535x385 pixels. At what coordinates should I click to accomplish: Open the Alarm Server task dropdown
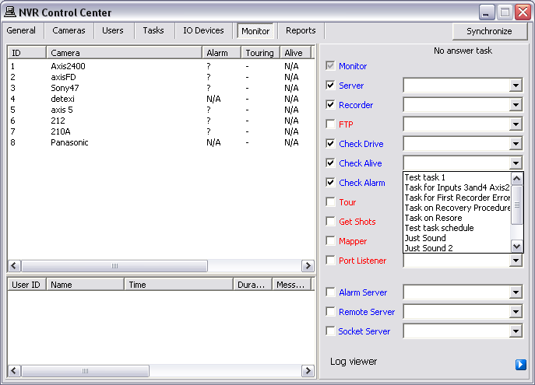[x=516, y=292]
